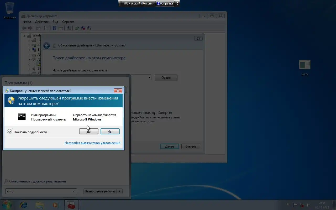Screen dimensions: 336x210
Task: Close the driver update wizard window
Action: [x=199, y=38]
